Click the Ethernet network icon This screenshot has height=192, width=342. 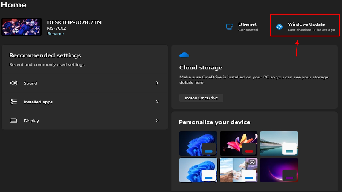(x=229, y=27)
